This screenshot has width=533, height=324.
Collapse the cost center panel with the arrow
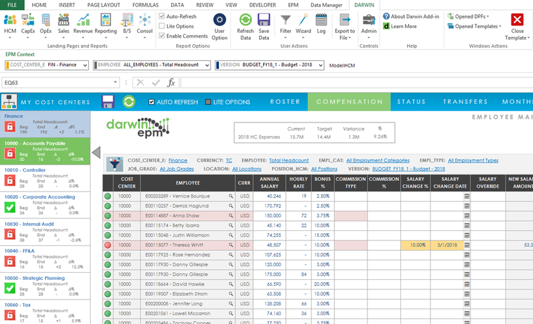click(x=96, y=153)
